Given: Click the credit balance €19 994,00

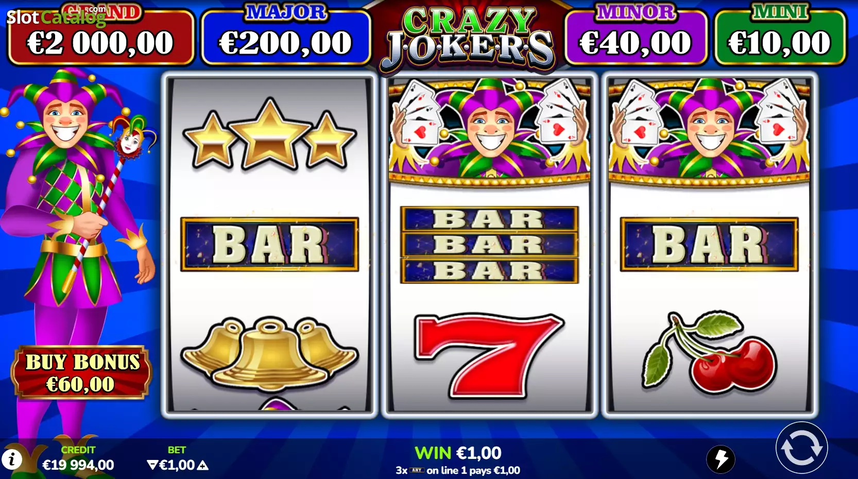Looking at the screenshot, I should pos(78,465).
